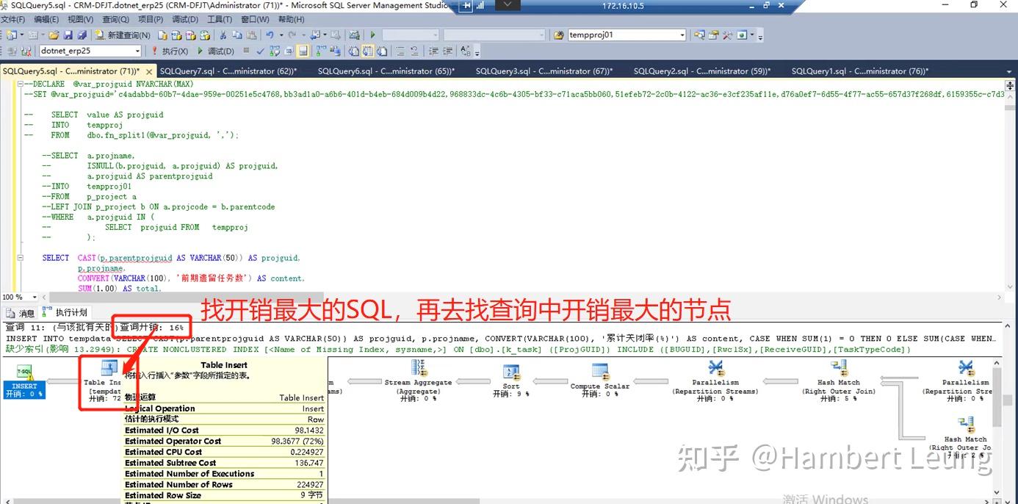Toggle Include Client Statistics icon
Viewport: 1018px width, 504px height.
coord(334,51)
